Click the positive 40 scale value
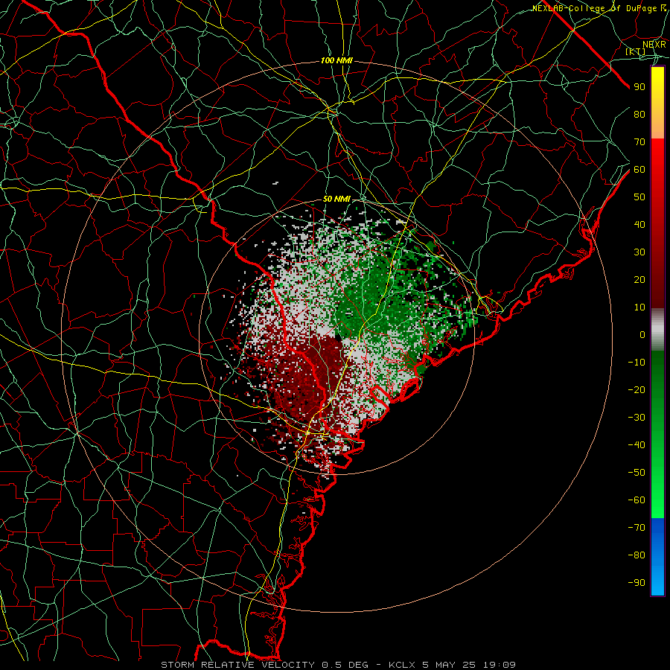 (x=639, y=225)
